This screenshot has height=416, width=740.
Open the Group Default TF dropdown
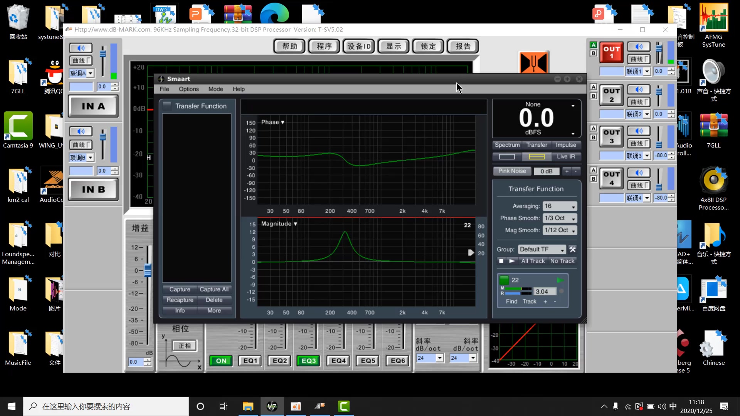click(x=542, y=249)
